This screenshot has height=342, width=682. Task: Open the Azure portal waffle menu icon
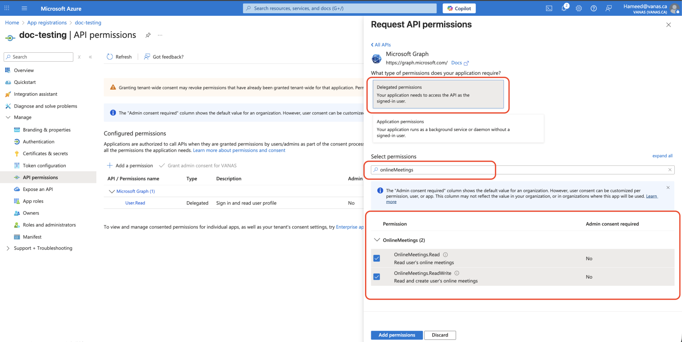coord(7,8)
